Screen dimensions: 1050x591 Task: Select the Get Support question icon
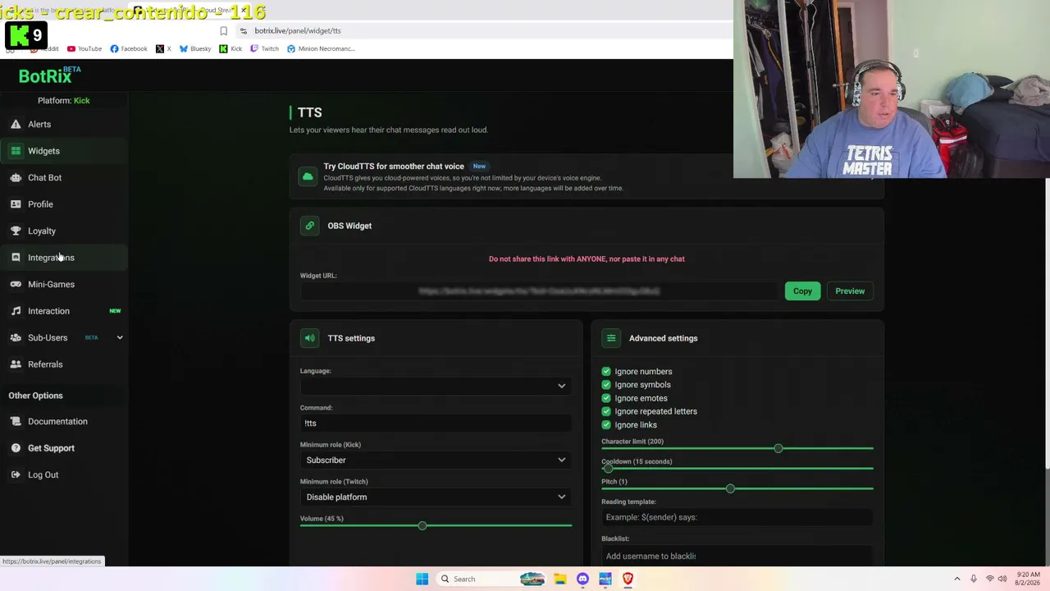(x=16, y=448)
